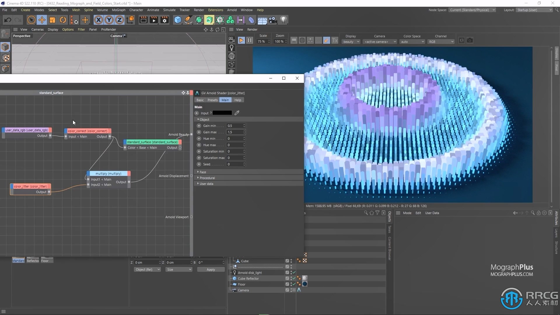Click the Play button in render view
This screenshot has height=315, width=560.
click(x=241, y=40)
